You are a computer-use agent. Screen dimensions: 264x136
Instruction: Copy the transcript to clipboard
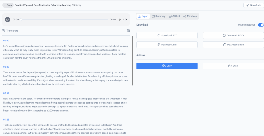pos(167,66)
